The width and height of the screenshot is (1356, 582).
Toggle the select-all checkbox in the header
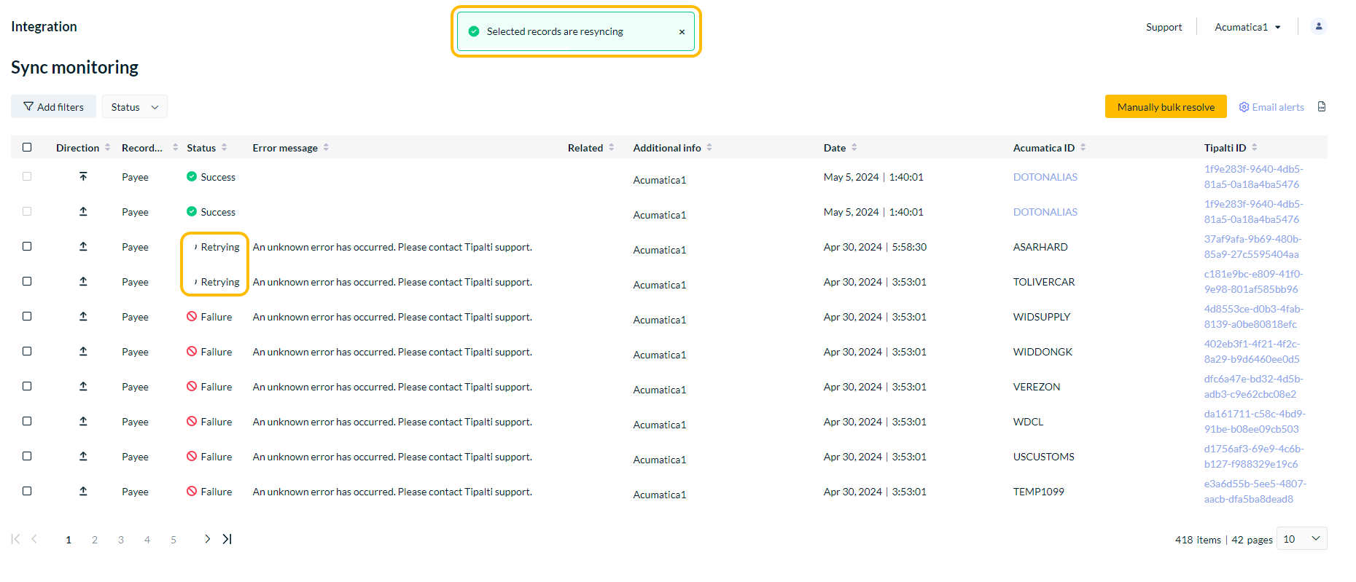pos(27,147)
